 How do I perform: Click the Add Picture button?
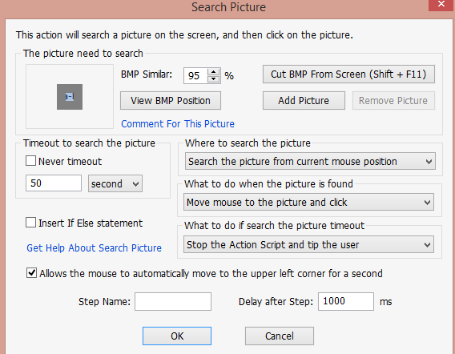click(x=304, y=101)
